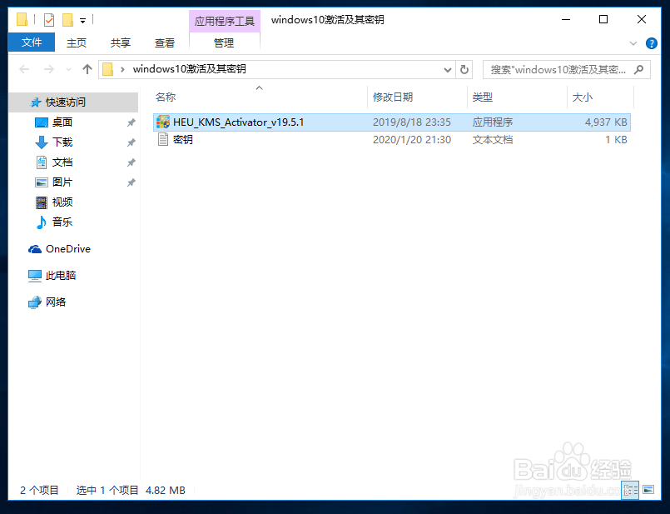
Task: Click the Properties quick access icon
Action: point(49,20)
